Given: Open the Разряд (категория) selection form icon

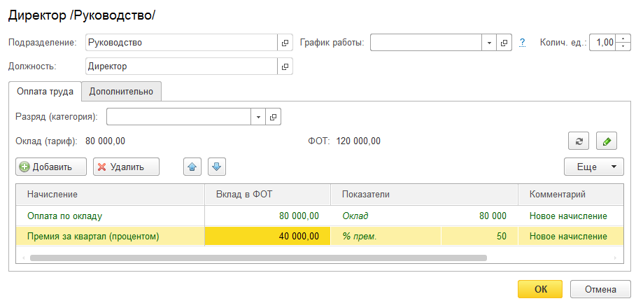Looking at the screenshot, I should pyautogui.click(x=274, y=116).
